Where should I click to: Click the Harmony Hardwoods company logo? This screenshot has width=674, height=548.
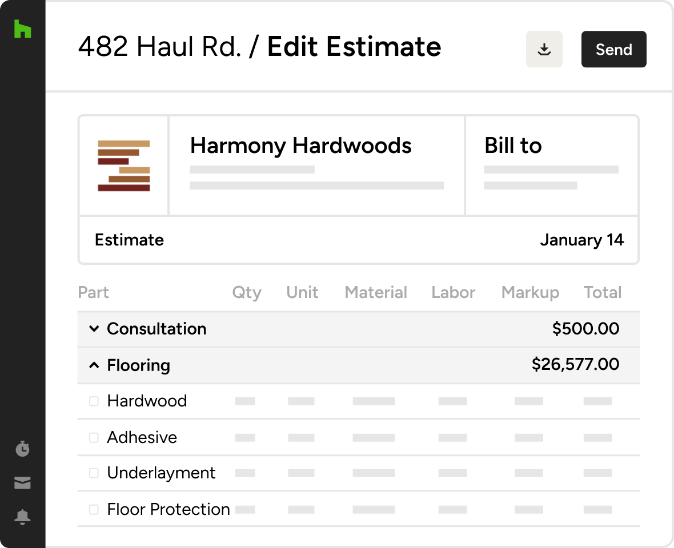tap(123, 166)
